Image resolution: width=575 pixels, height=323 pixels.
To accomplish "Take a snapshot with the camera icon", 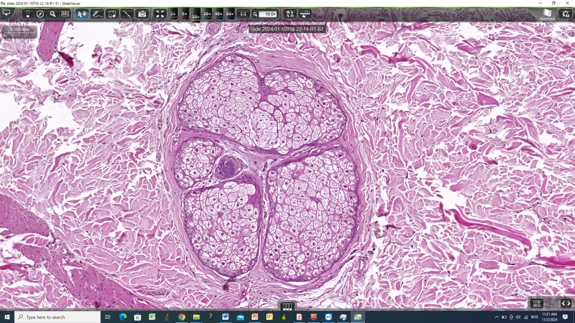I will (x=142, y=14).
